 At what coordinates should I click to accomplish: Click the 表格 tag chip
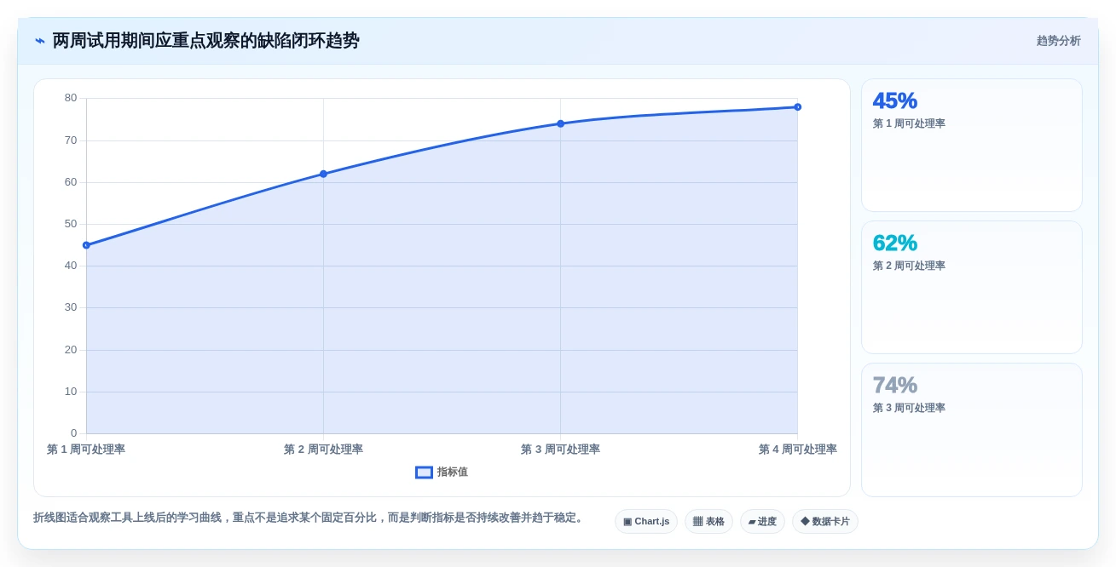point(708,521)
